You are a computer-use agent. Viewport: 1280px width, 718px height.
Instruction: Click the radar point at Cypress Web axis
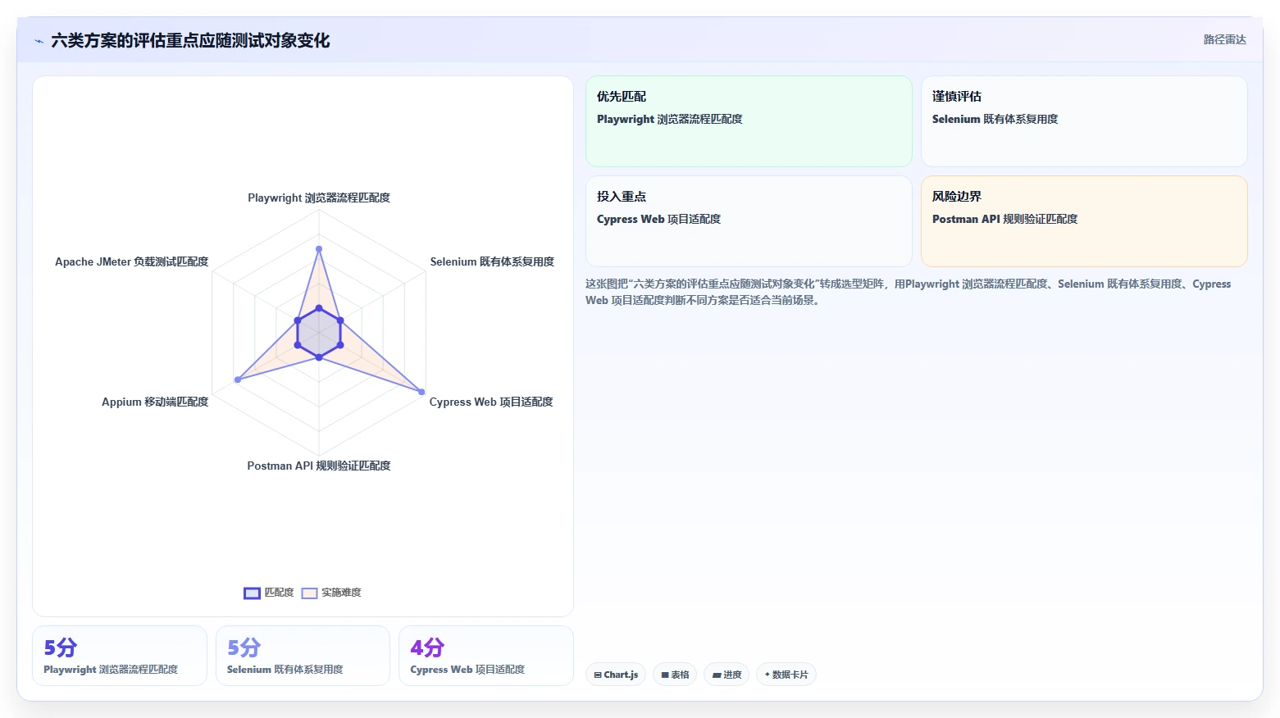421,392
